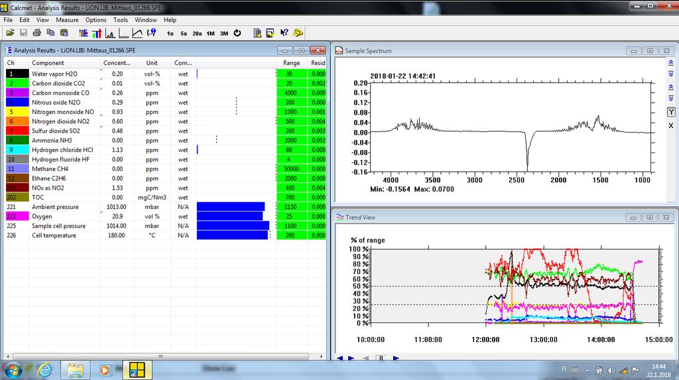This screenshot has width=679, height=380.
Task: Open the Windows Start button
Action: point(13,370)
